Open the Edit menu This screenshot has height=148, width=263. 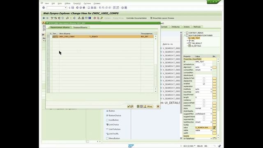tap(53, 3)
